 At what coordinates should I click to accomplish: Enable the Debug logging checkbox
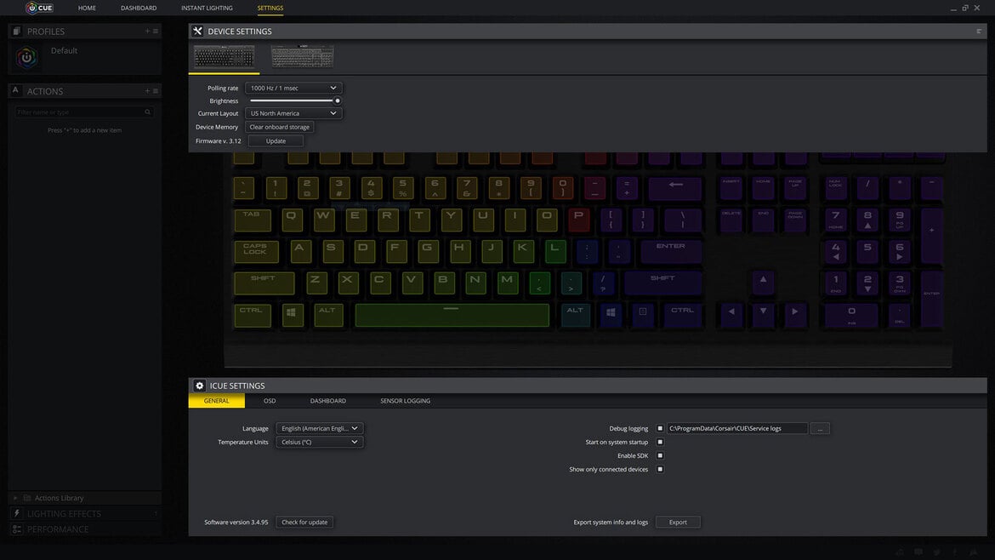pos(660,429)
